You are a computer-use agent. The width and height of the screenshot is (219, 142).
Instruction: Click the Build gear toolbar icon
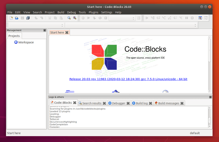(83, 18)
